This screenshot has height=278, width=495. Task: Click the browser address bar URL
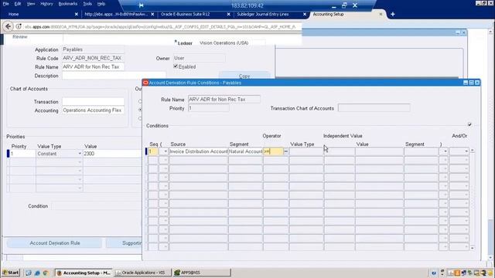pyautogui.click(x=160, y=27)
